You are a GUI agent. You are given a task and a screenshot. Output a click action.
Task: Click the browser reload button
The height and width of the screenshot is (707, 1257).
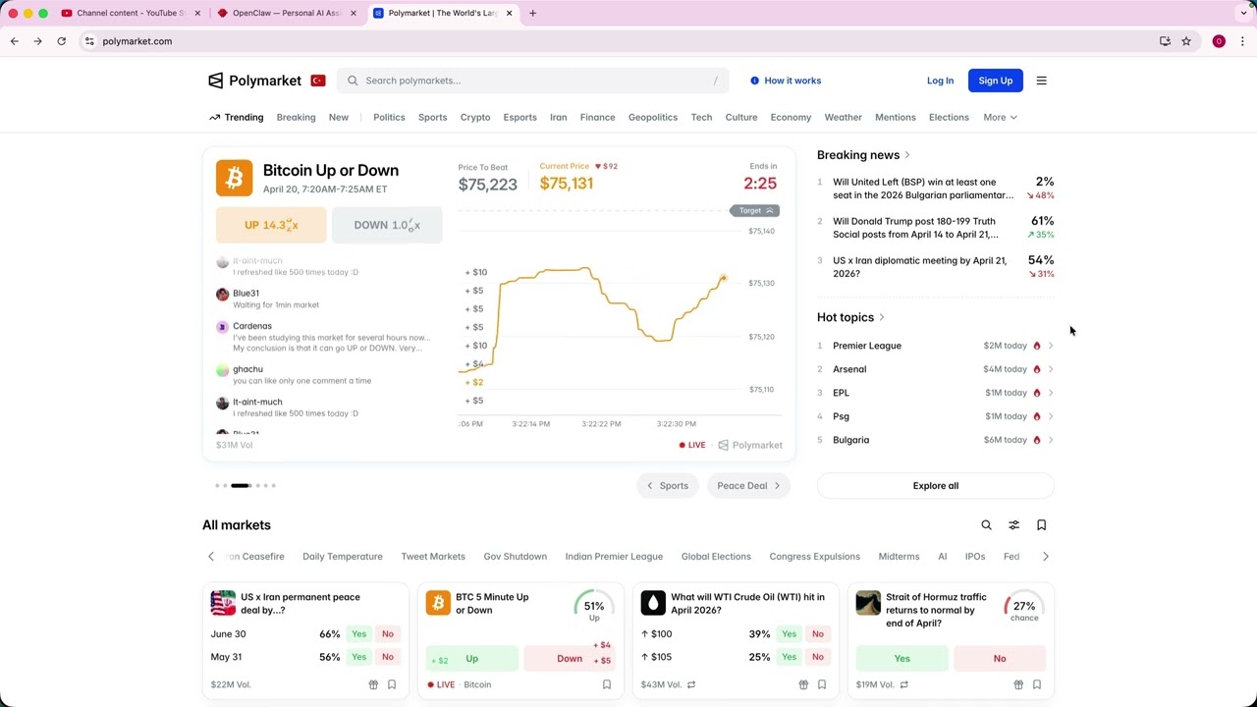pos(61,41)
